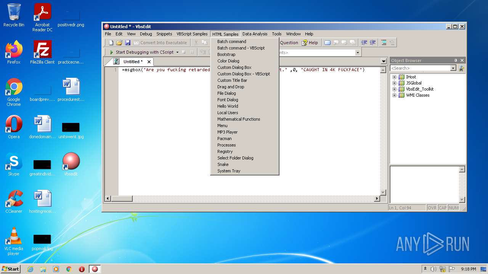Open the Vbsedit desktop shortcut

71,164
